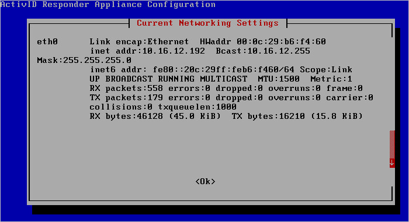Image resolution: width=409 pixels, height=222 pixels.
Task: Click the Current Networking Settings title
Action: coord(207,23)
